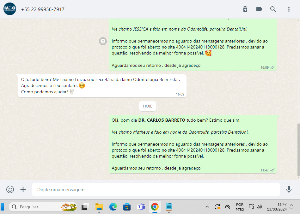300x214 pixels.
Task: Open File Explorer from taskbar
Action: [99, 207]
